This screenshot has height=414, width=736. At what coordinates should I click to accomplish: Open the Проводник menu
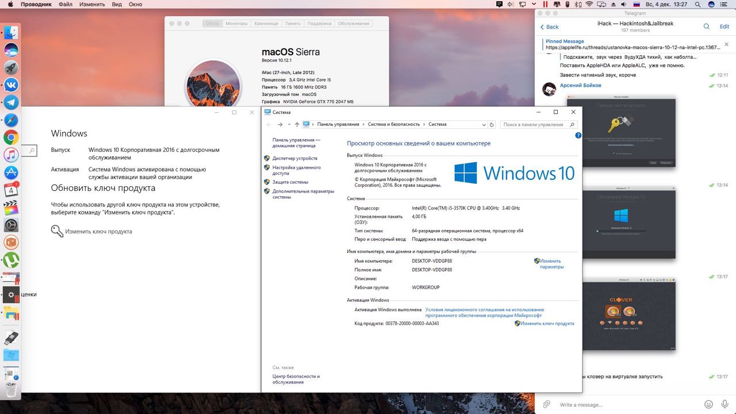[x=36, y=4]
